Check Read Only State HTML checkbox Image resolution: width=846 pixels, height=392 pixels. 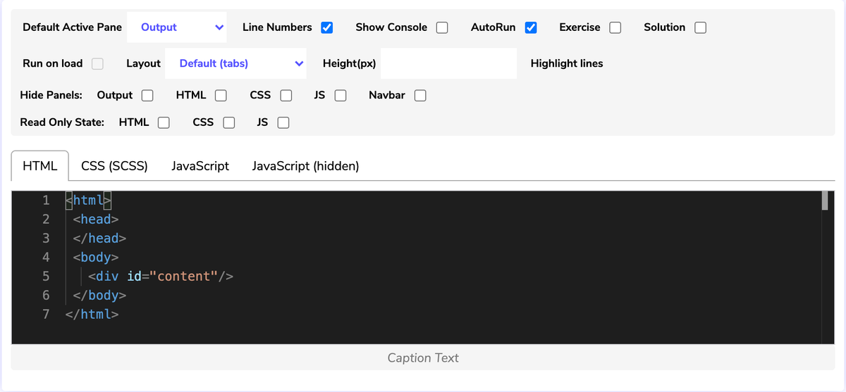[164, 122]
